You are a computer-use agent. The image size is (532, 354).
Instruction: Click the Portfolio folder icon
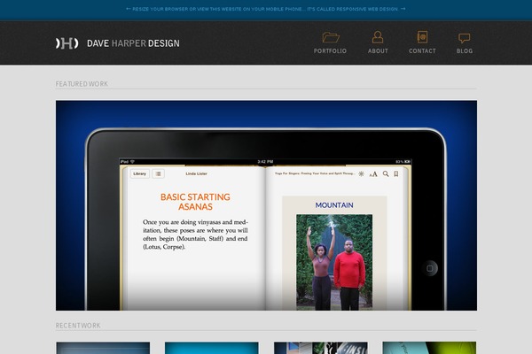(331, 37)
